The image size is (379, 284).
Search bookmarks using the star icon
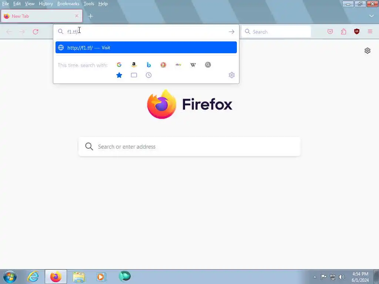(119, 75)
